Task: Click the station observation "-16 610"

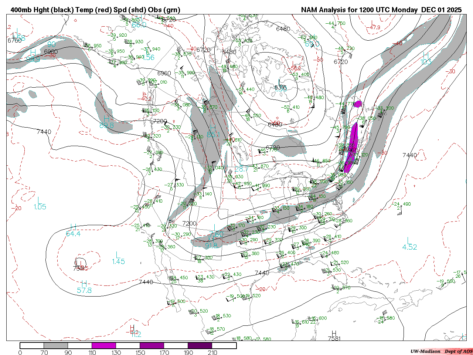Action: pos(300,322)
